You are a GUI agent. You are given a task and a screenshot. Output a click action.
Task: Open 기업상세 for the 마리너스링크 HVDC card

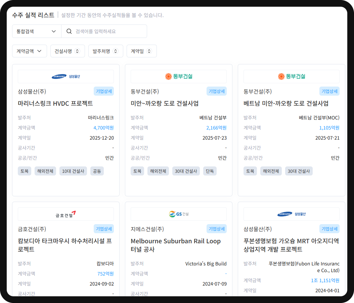pyautogui.click(x=104, y=91)
